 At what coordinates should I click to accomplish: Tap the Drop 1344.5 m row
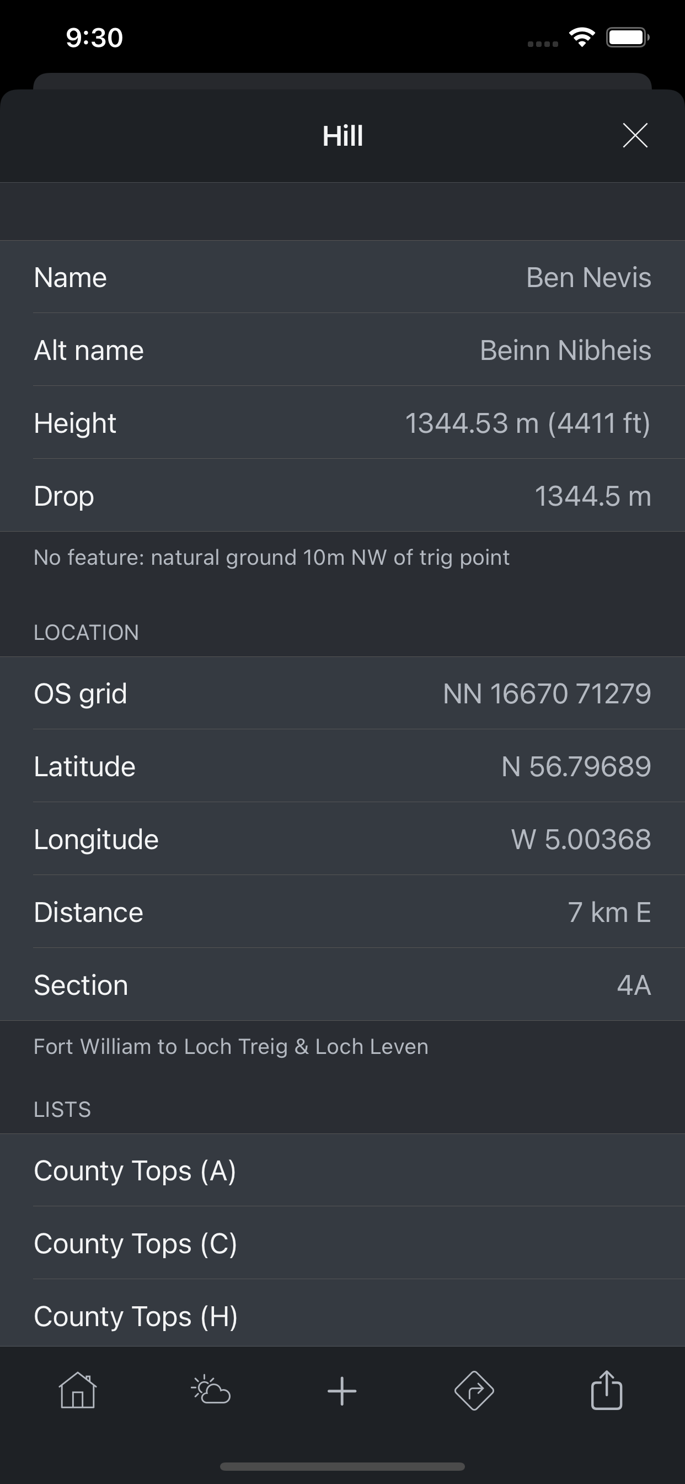[x=342, y=495]
